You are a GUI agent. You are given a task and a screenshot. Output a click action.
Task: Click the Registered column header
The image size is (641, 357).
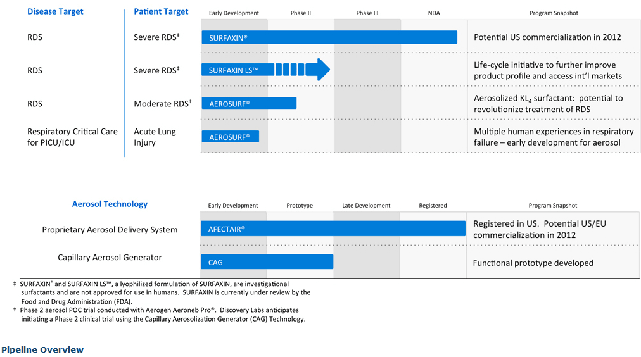(x=433, y=206)
